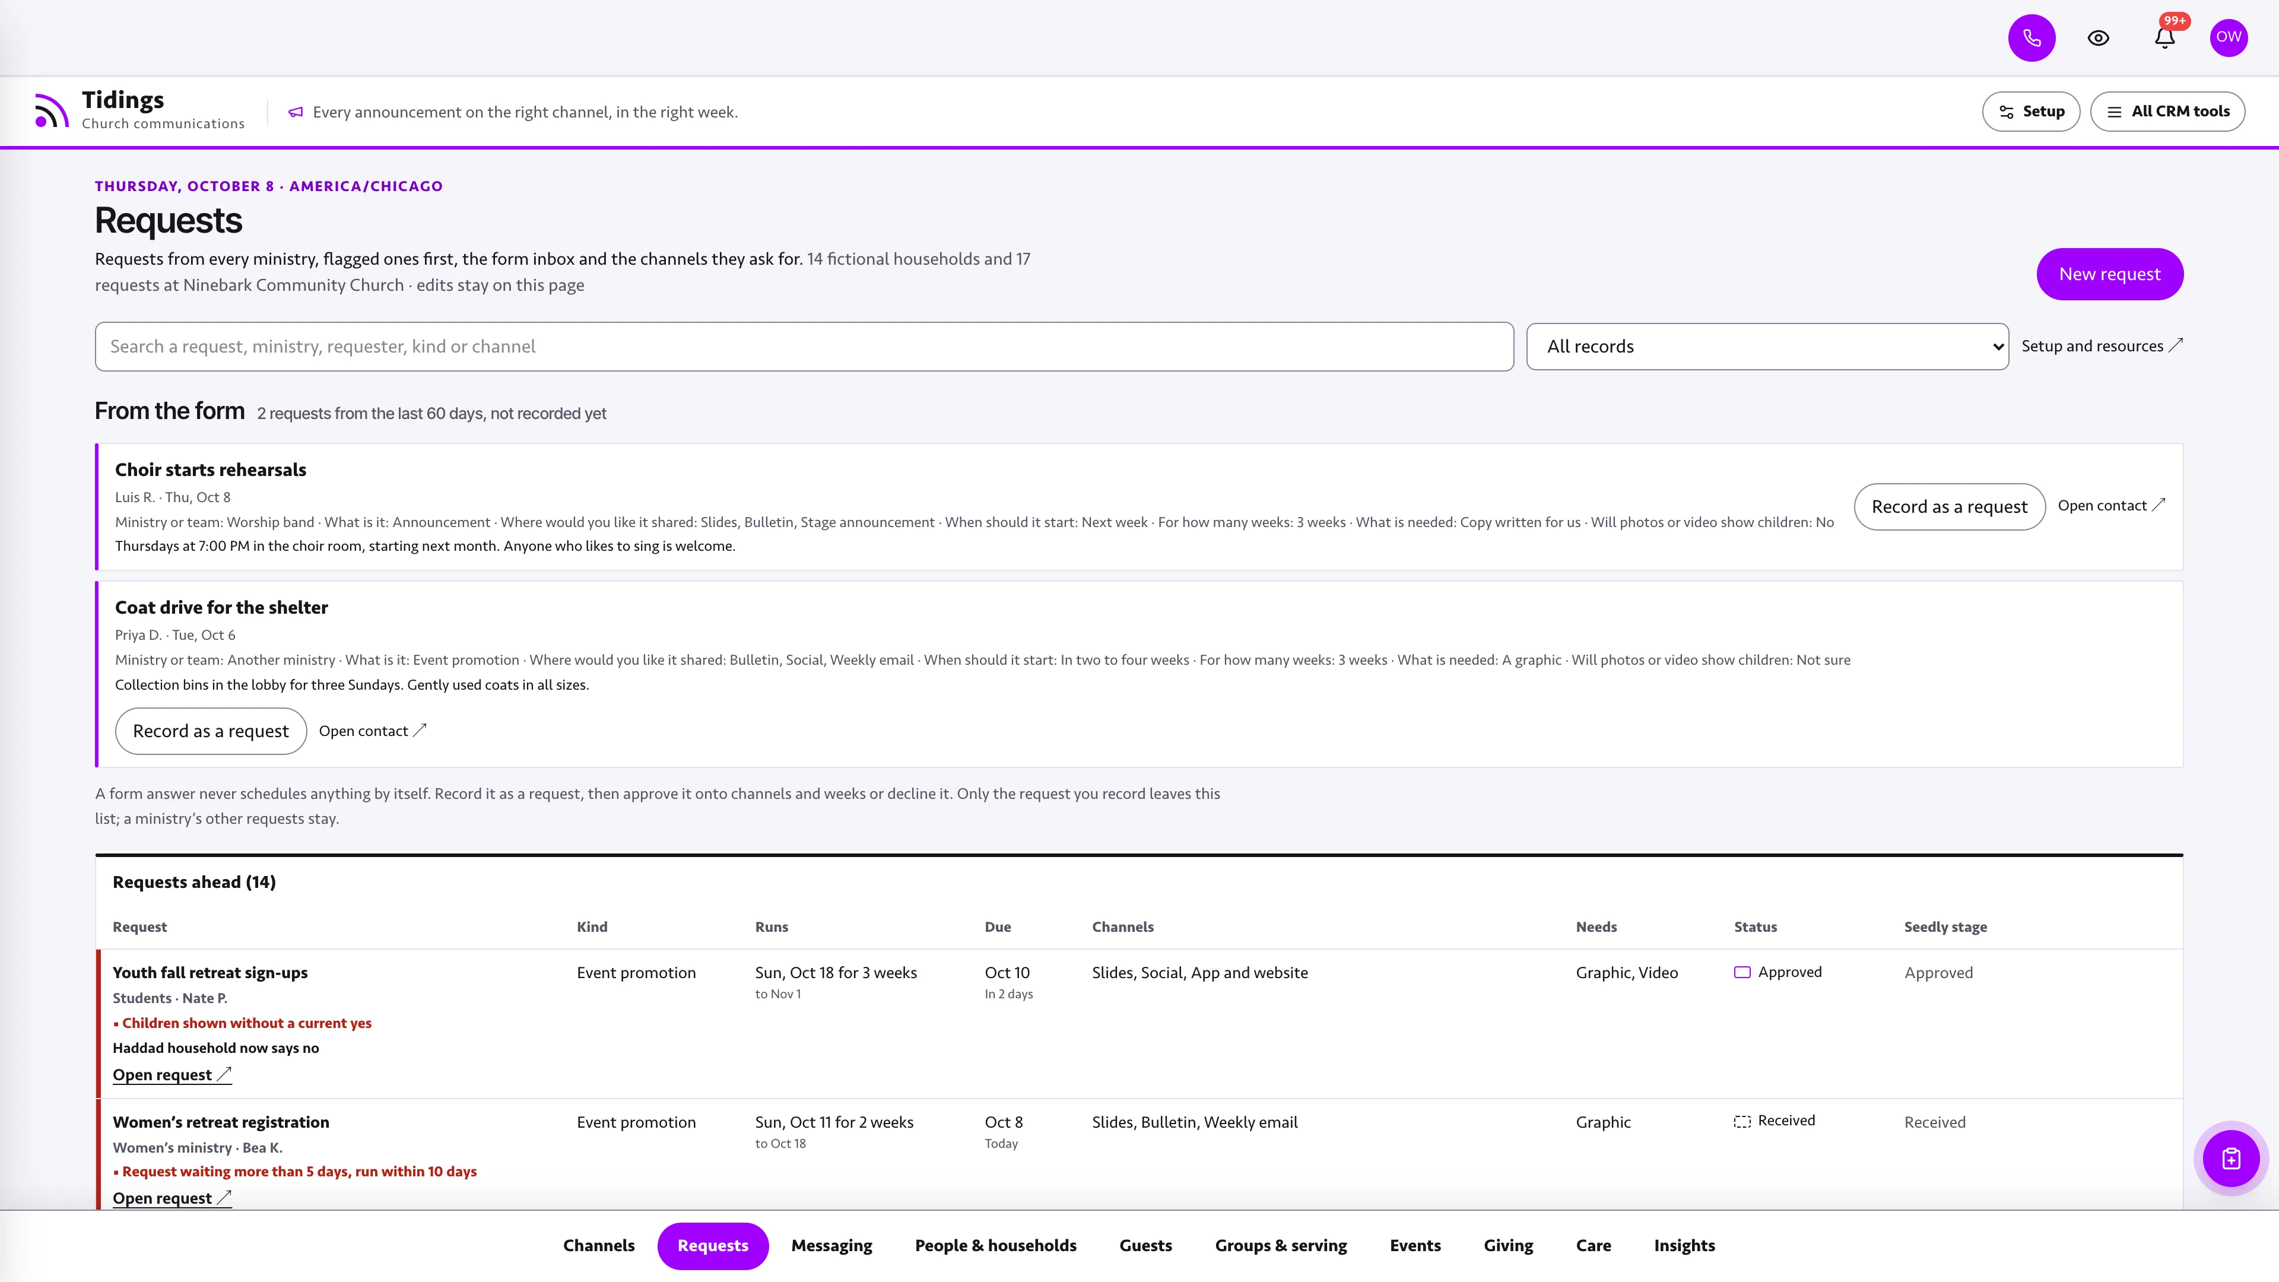Click the floating clipboard add button
The height and width of the screenshot is (1282, 2279).
pyautogui.click(x=2230, y=1158)
